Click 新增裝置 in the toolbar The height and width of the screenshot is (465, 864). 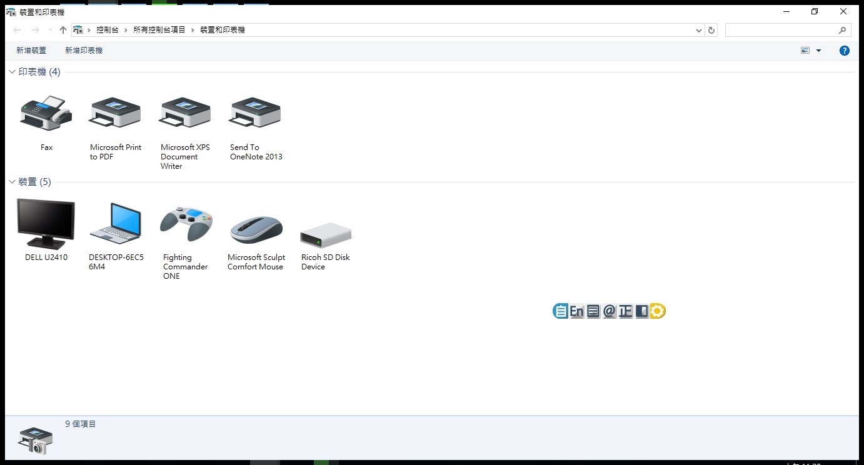tap(31, 51)
